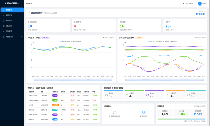Expand the 大模型研判 submenu
Image resolution: width=210 pixels, height=126 pixels.
tap(12, 37)
